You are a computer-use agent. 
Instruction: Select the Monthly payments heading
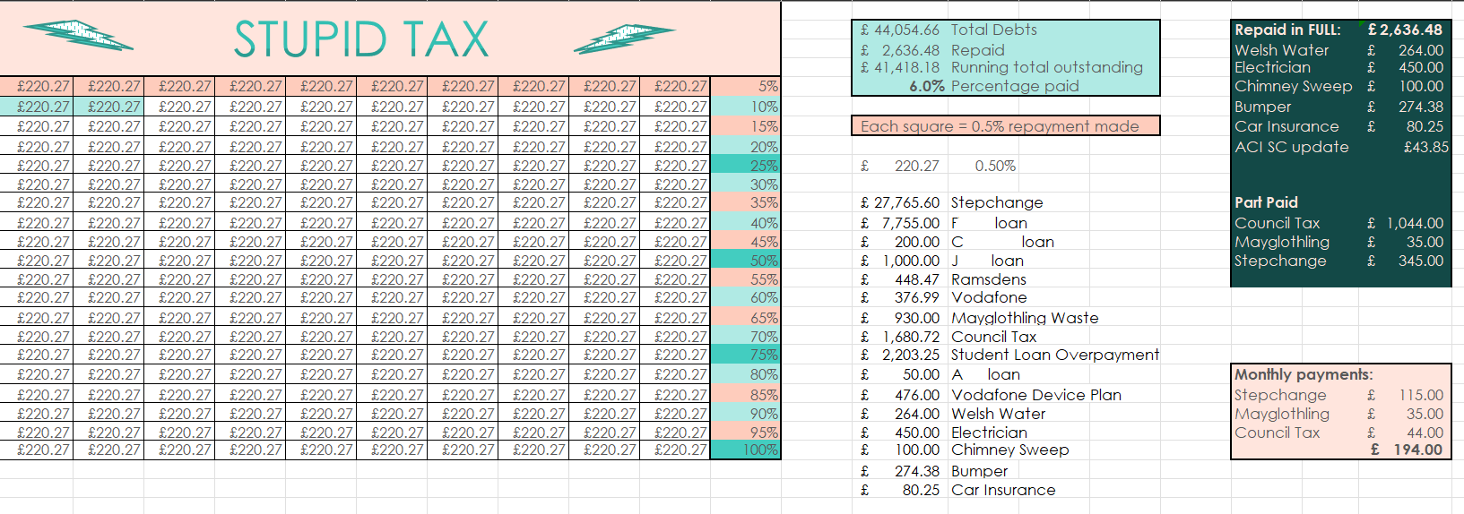tap(1303, 374)
